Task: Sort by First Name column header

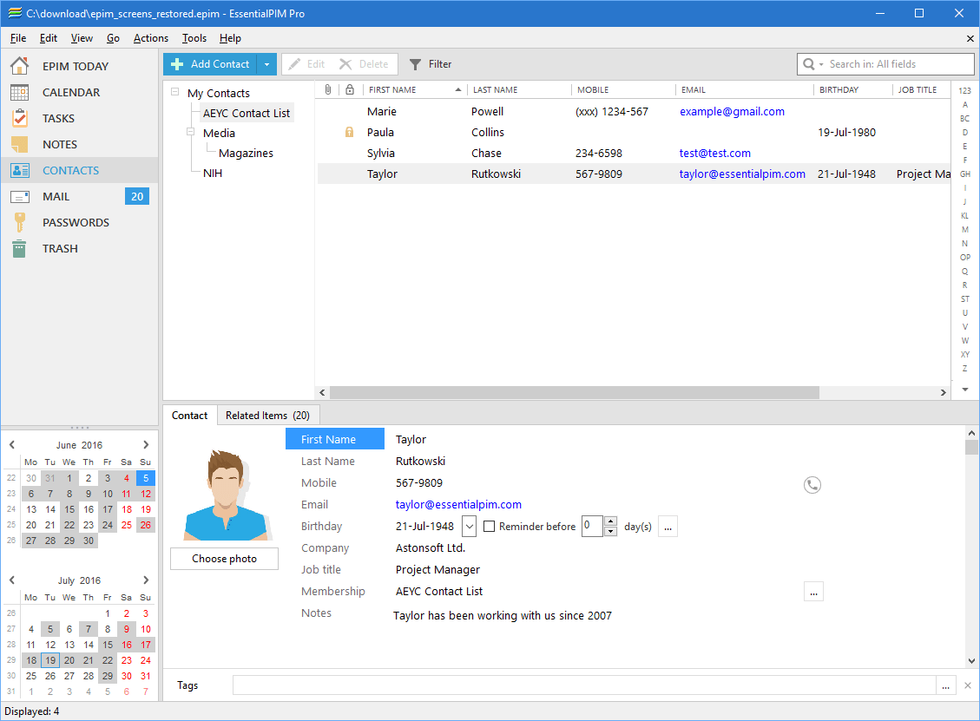Action: tap(415, 90)
